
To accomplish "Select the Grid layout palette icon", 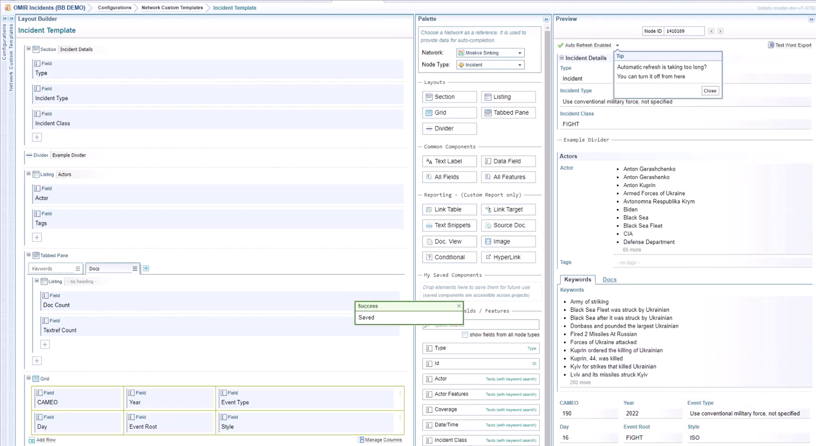I will tap(429, 113).
